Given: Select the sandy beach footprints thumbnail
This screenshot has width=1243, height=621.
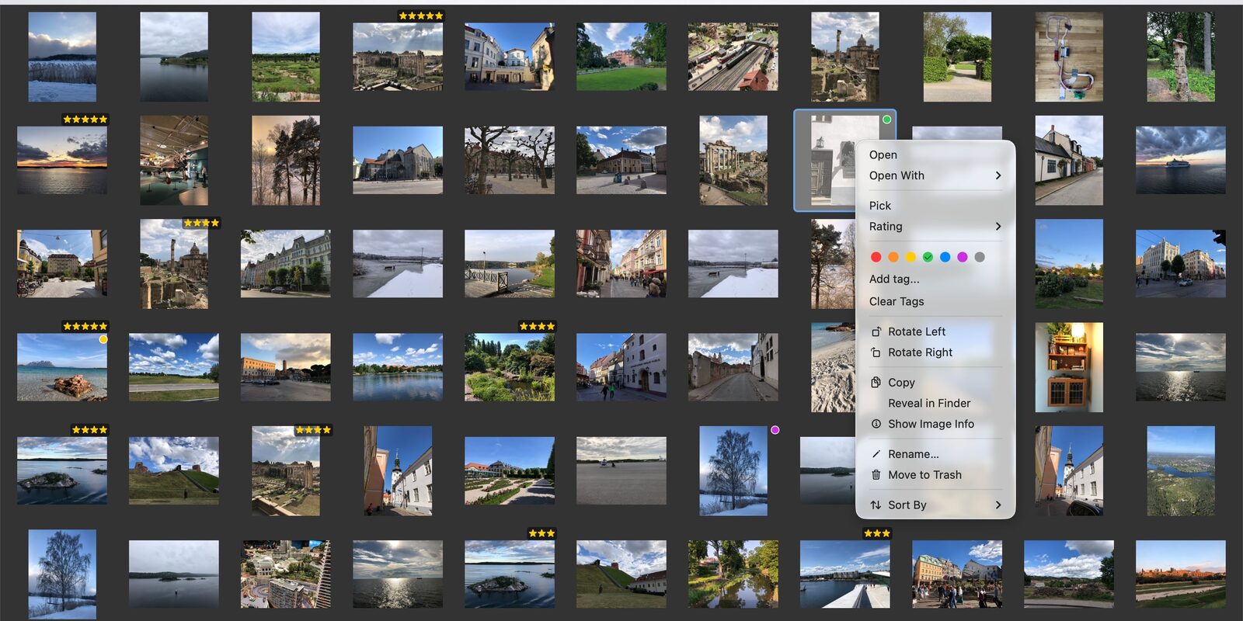Looking at the screenshot, I should (832, 367).
